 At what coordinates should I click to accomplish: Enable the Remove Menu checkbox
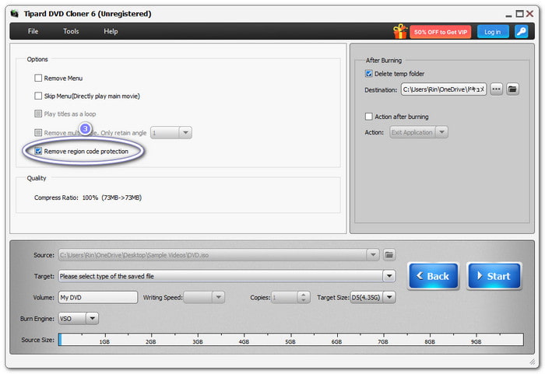coord(38,78)
